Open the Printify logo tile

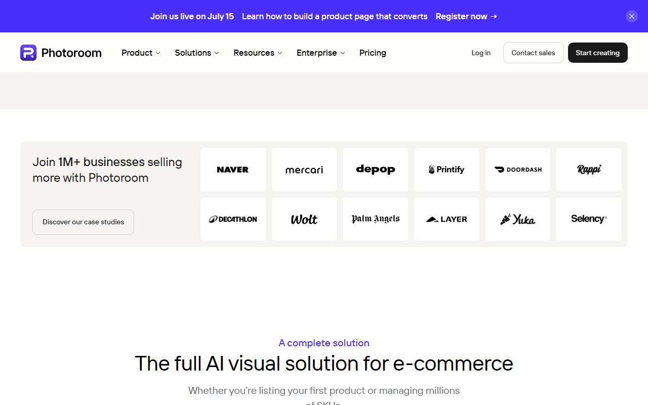(x=447, y=170)
